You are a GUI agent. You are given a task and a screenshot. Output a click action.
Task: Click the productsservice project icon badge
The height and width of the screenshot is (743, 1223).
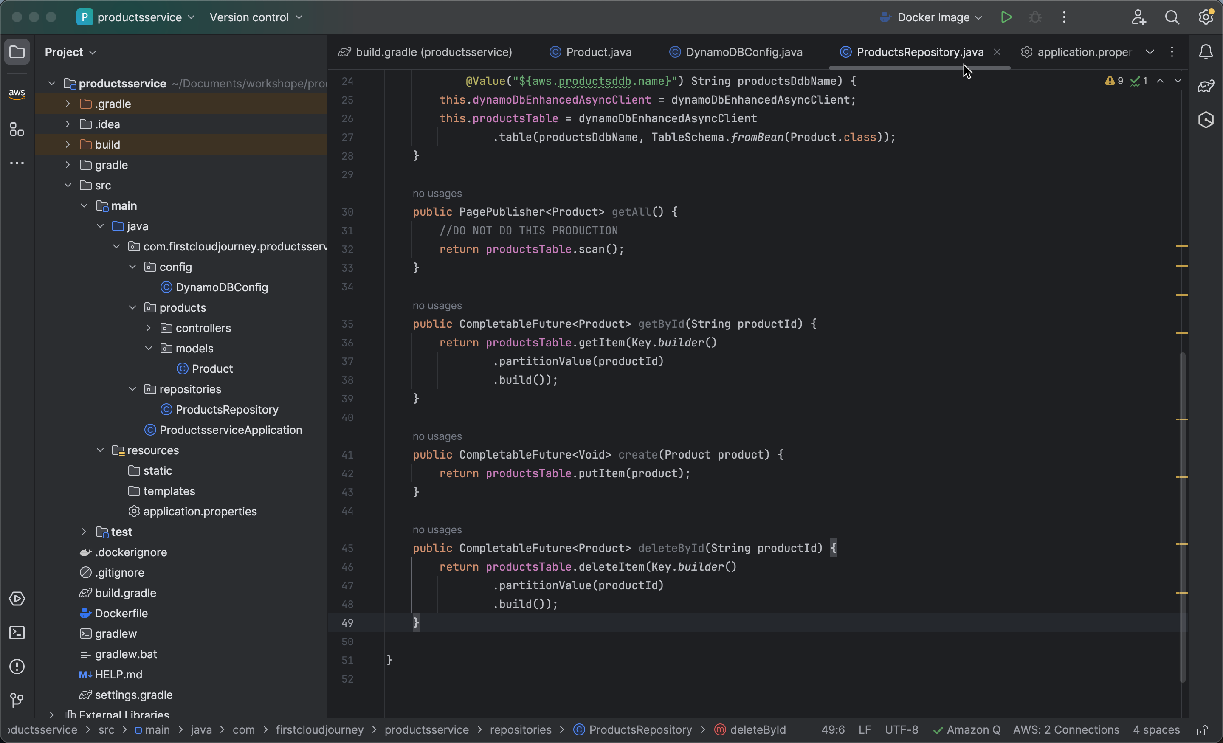coord(85,17)
